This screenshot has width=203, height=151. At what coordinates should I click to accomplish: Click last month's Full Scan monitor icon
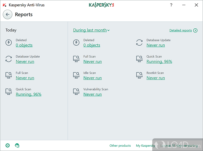point(76,59)
